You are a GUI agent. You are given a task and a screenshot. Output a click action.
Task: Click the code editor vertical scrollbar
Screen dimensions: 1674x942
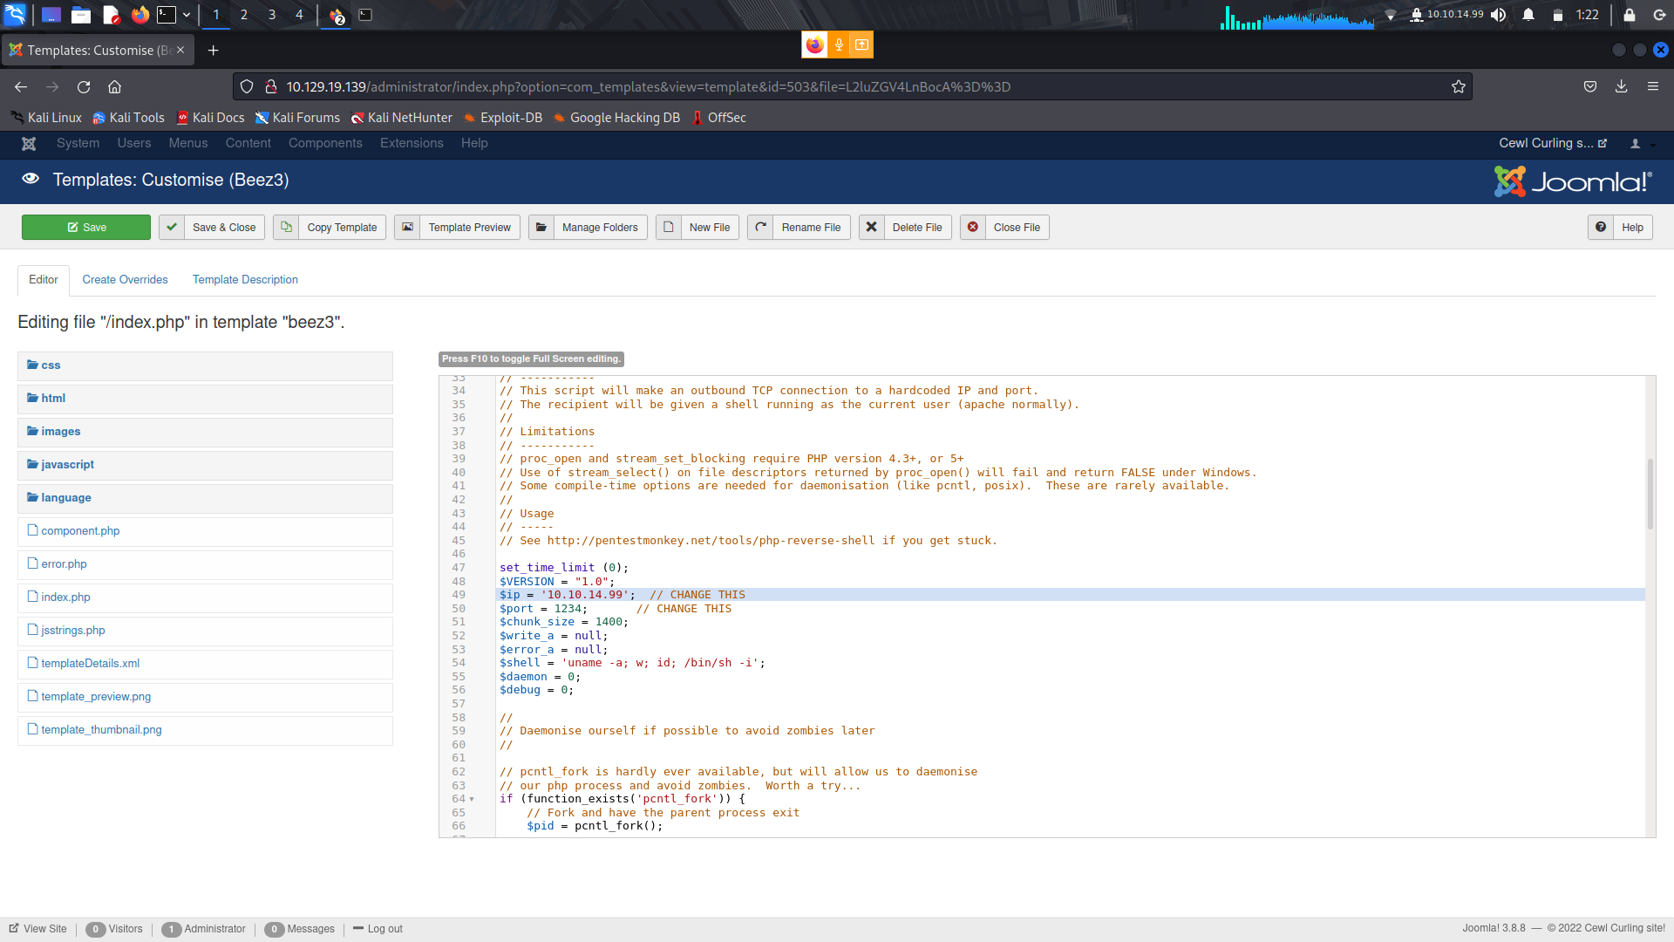pos(1650,494)
